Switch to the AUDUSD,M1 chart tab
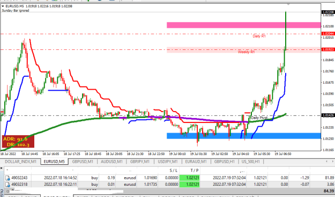The height and width of the screenshot is (197, 335). [111, 162]
